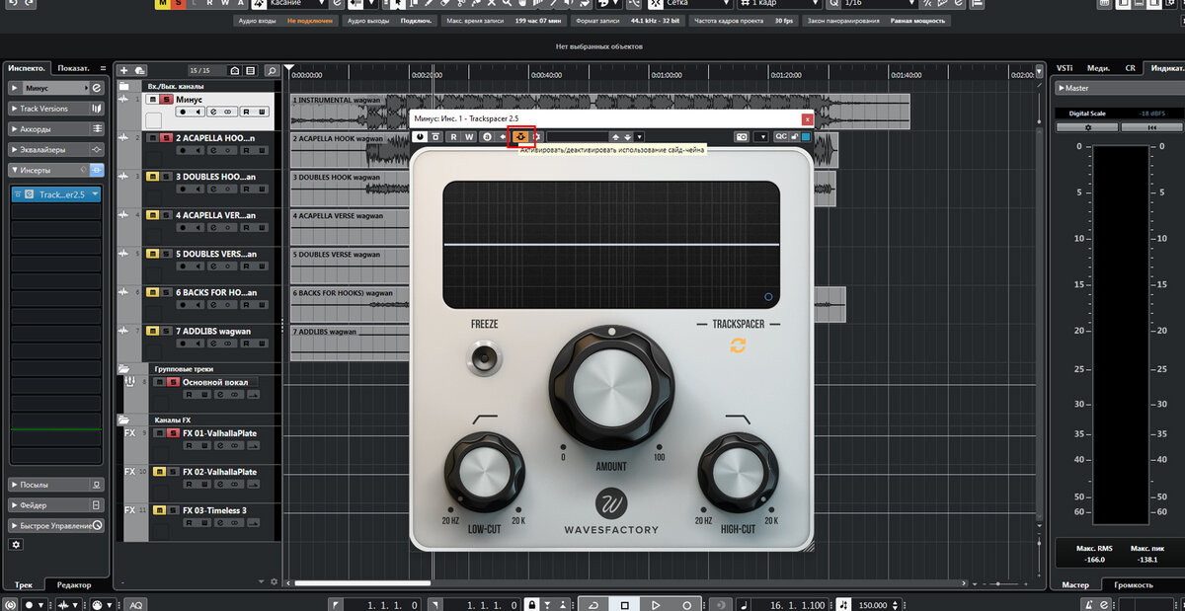1185x611 pixels.
Task: Mute the 2 ACAPELLA HOO track
Action: click(x=152, y=138)
